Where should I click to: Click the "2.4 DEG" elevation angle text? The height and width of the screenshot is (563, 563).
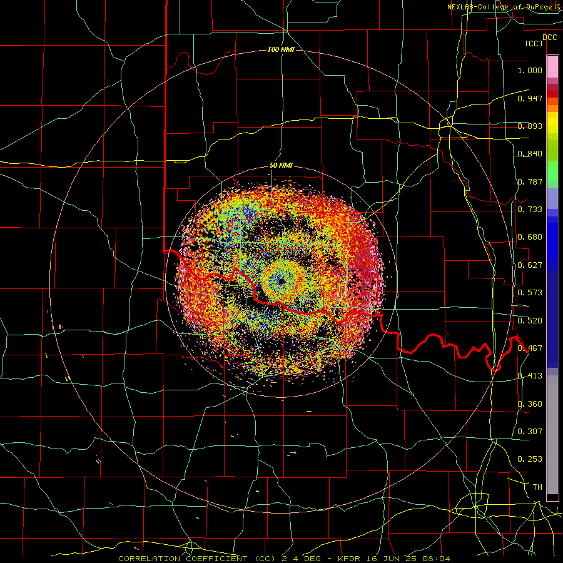pyautogui.click(x=302, y=559)
